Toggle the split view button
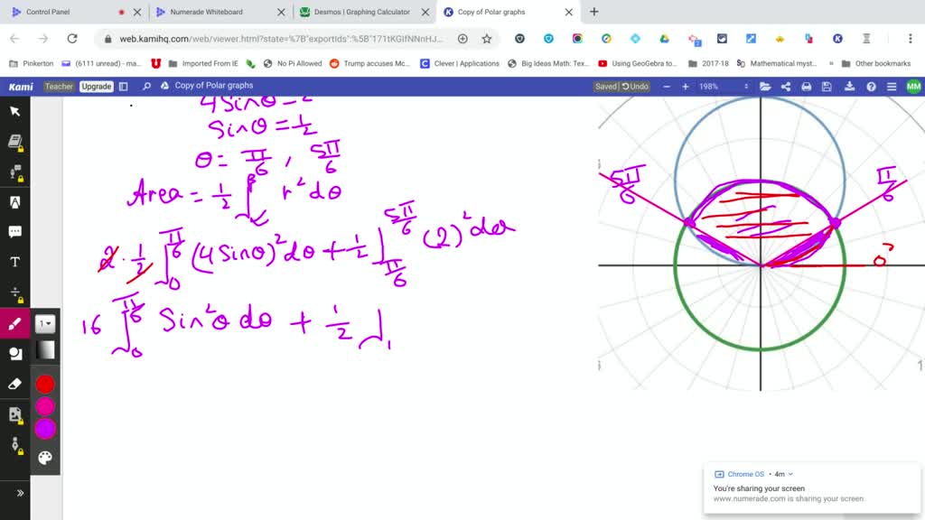Image resolution: width=925 pixels, height=520 pixels. pyautogui.click(x=122, y=86)
